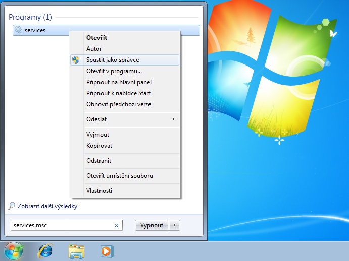Select Otevřít v programu... option

114,71
